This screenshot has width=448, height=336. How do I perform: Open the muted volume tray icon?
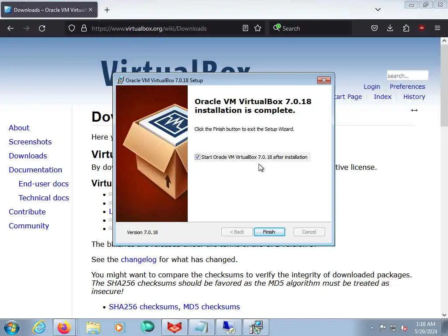[404, 328]
